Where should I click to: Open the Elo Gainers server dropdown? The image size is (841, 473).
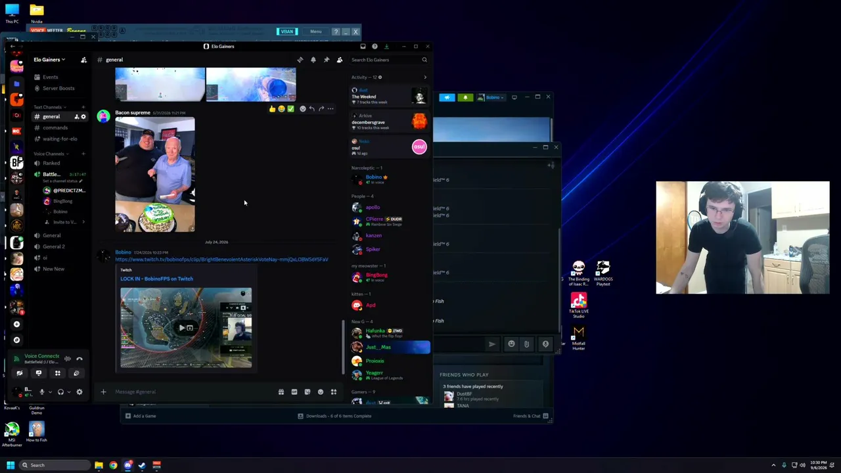[49, 60]
